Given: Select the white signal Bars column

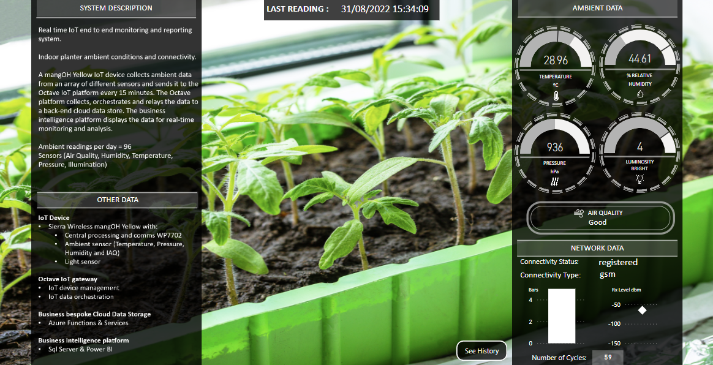Looking at the screenshot, I should (561, 316).
